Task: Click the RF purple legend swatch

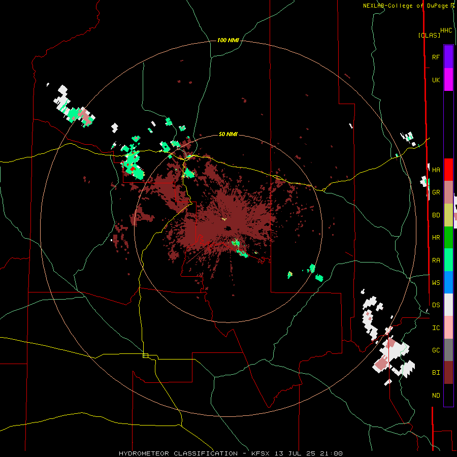Action: click(x=448, y=57)
